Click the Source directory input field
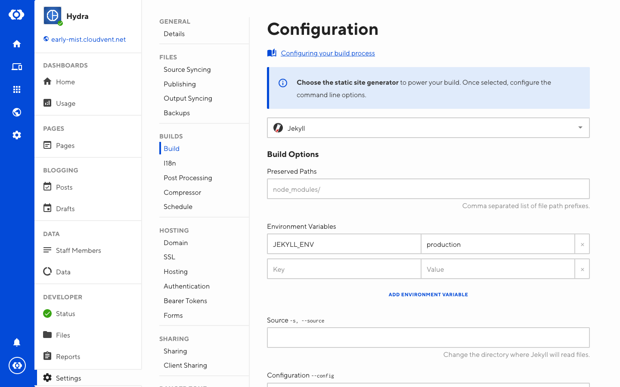Viewport: 620px width, 387px height. (x=428, y=338)
